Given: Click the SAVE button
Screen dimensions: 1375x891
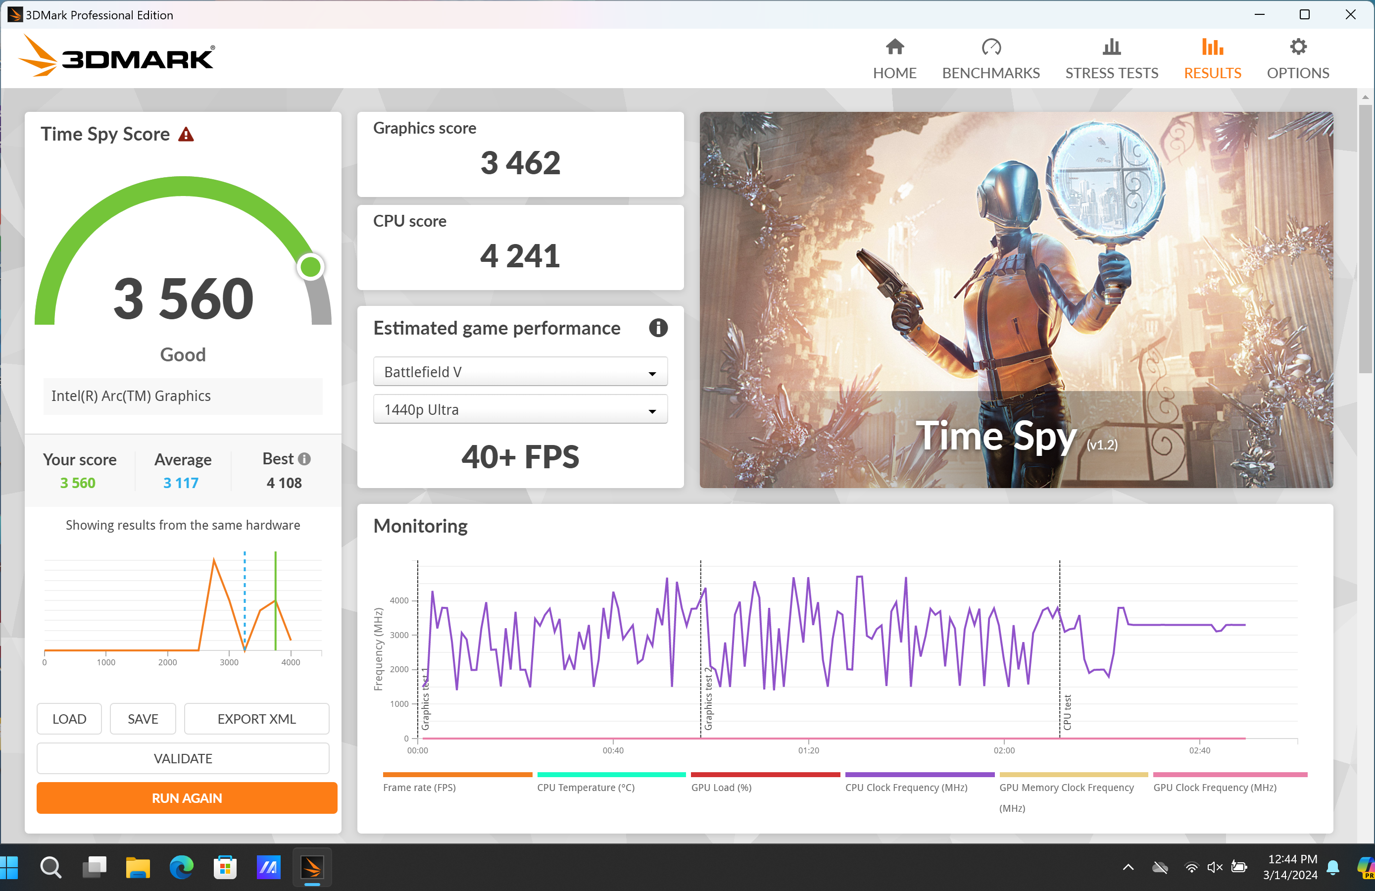Looking at the screenshot, I should pyautogui.click(x=143, y=719).
